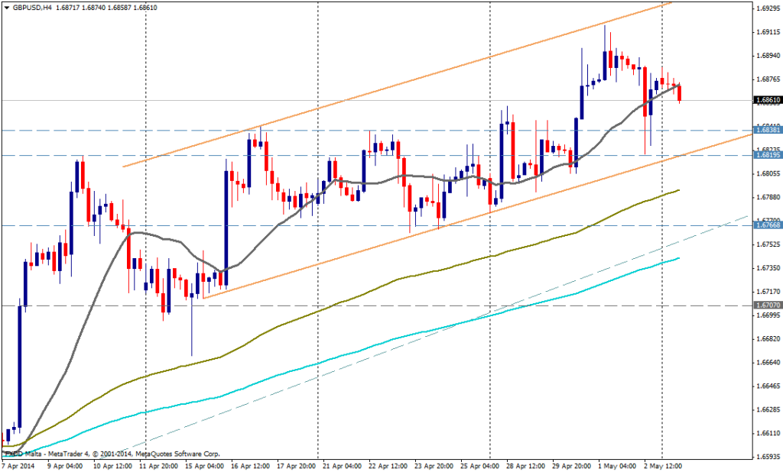
Task: Click the 1.67668 price level tag
Action: tap(767, 225)
